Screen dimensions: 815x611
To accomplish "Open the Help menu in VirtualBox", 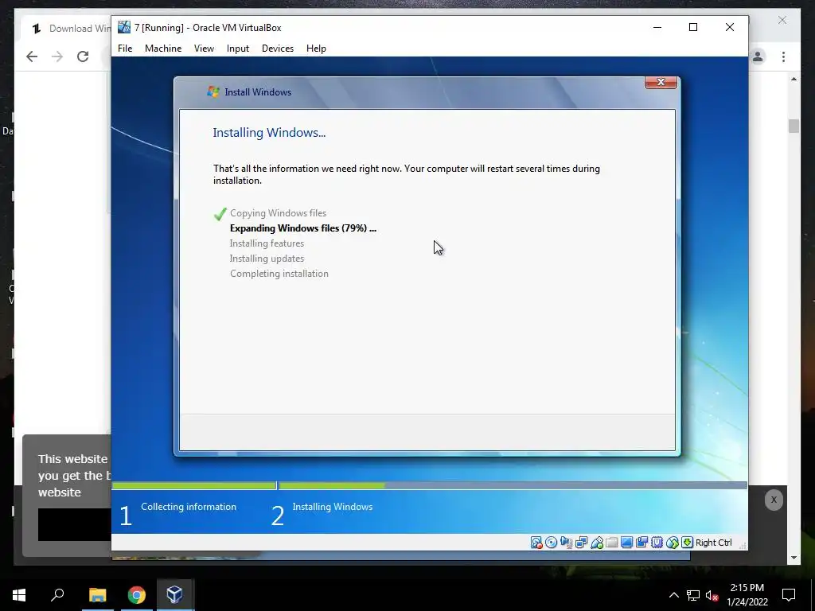I will pos(316,49).
